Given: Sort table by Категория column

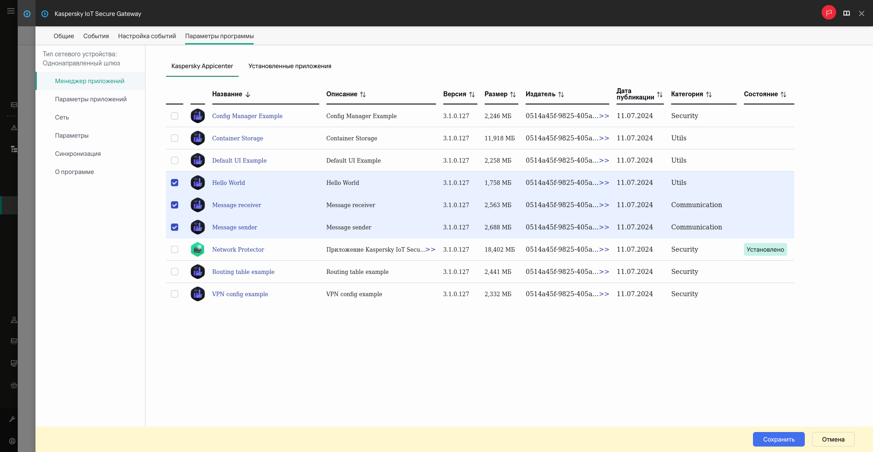Looking at the screenshot, I should click(692, 94).
